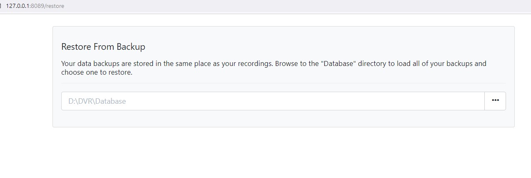Click the three-dots browse button
Screen dimensions: 531x178
(x=495, y=101)
